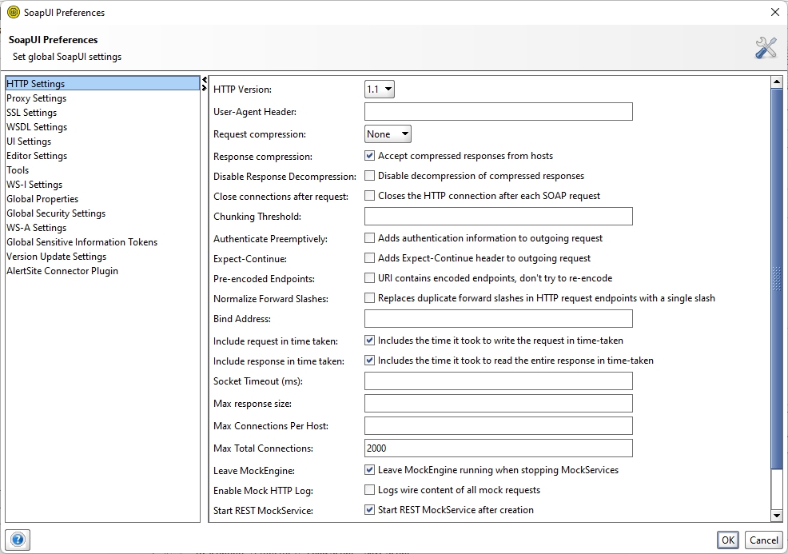
Task: Open Proxy Settings category
Action: pyautogui.click(x=102, y=98)
